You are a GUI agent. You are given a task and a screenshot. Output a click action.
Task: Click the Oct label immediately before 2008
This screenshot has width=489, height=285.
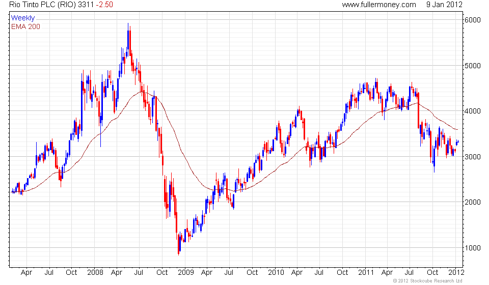(71, 273)
